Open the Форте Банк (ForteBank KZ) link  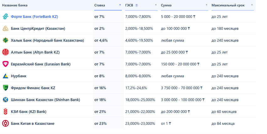tap(35, 17)
